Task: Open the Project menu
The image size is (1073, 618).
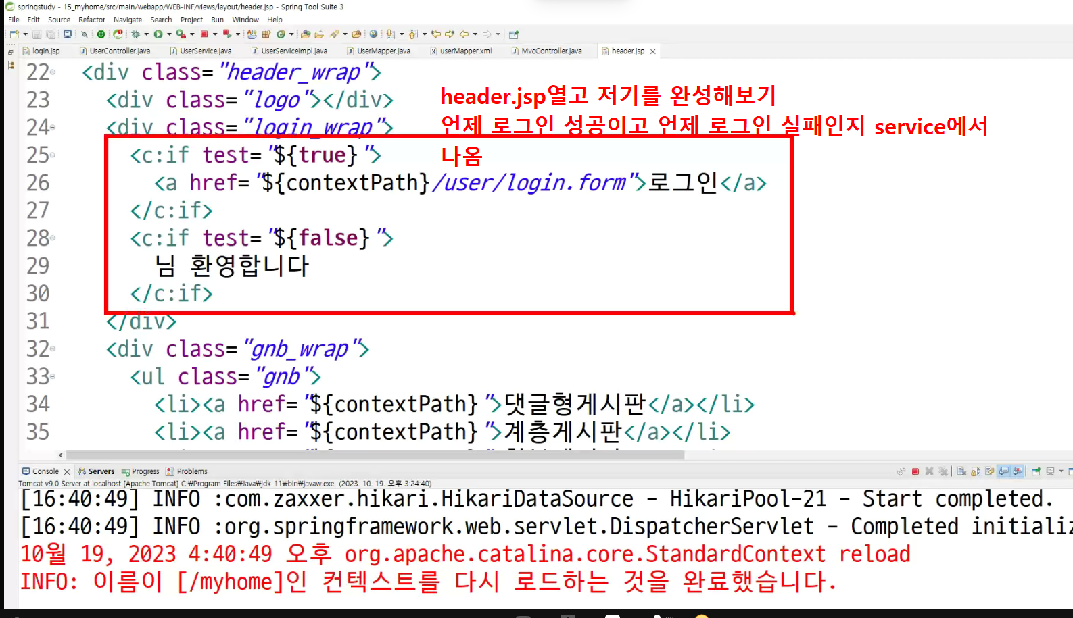Action: [191, 20]
